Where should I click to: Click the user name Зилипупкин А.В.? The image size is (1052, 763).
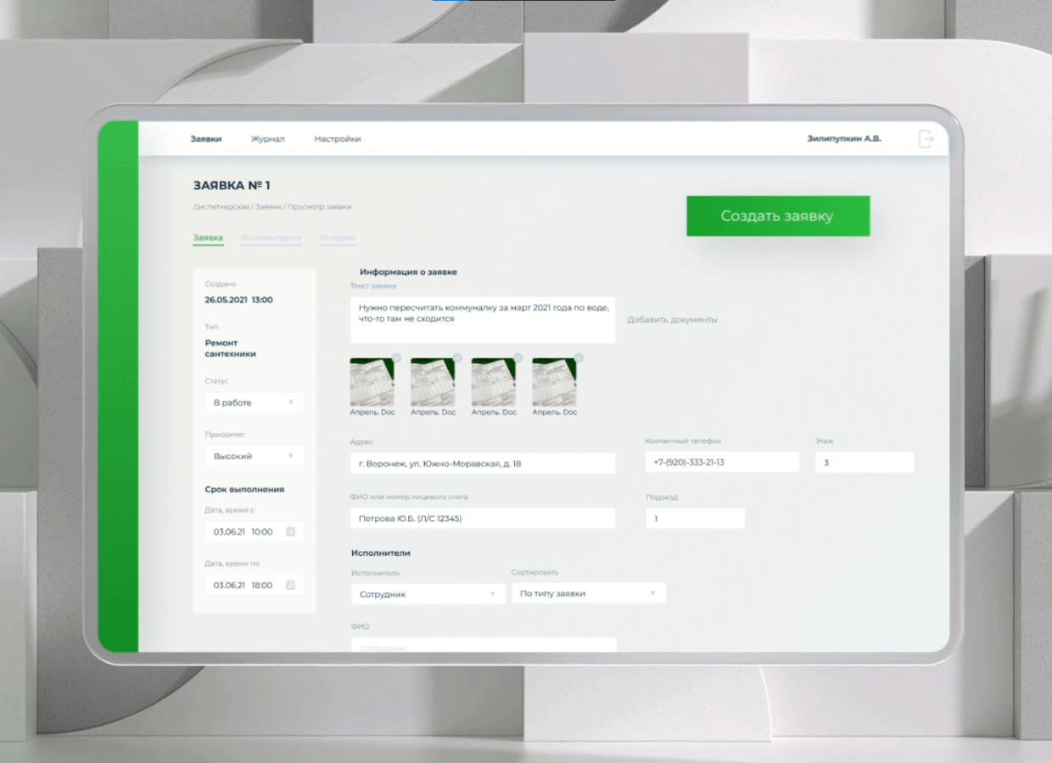tap(843, 138)
